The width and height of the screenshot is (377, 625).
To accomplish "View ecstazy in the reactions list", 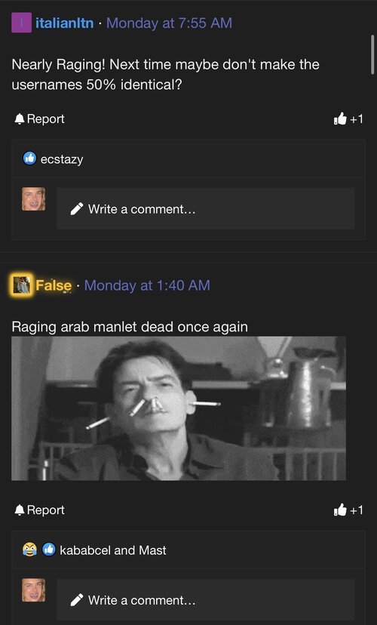I will click(62, 159).
